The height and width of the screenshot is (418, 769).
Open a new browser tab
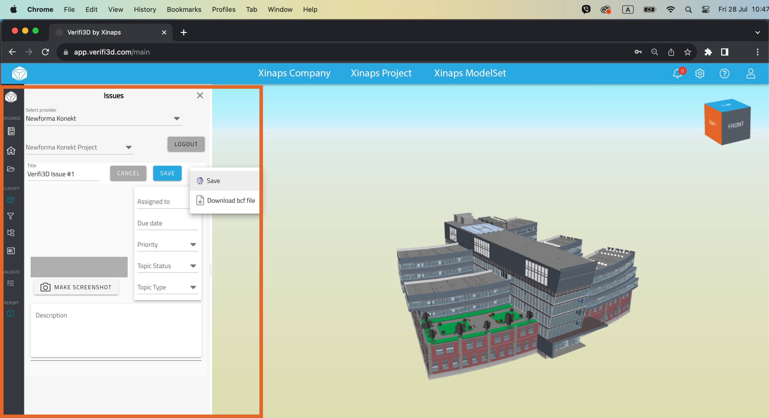coord(184,32)
